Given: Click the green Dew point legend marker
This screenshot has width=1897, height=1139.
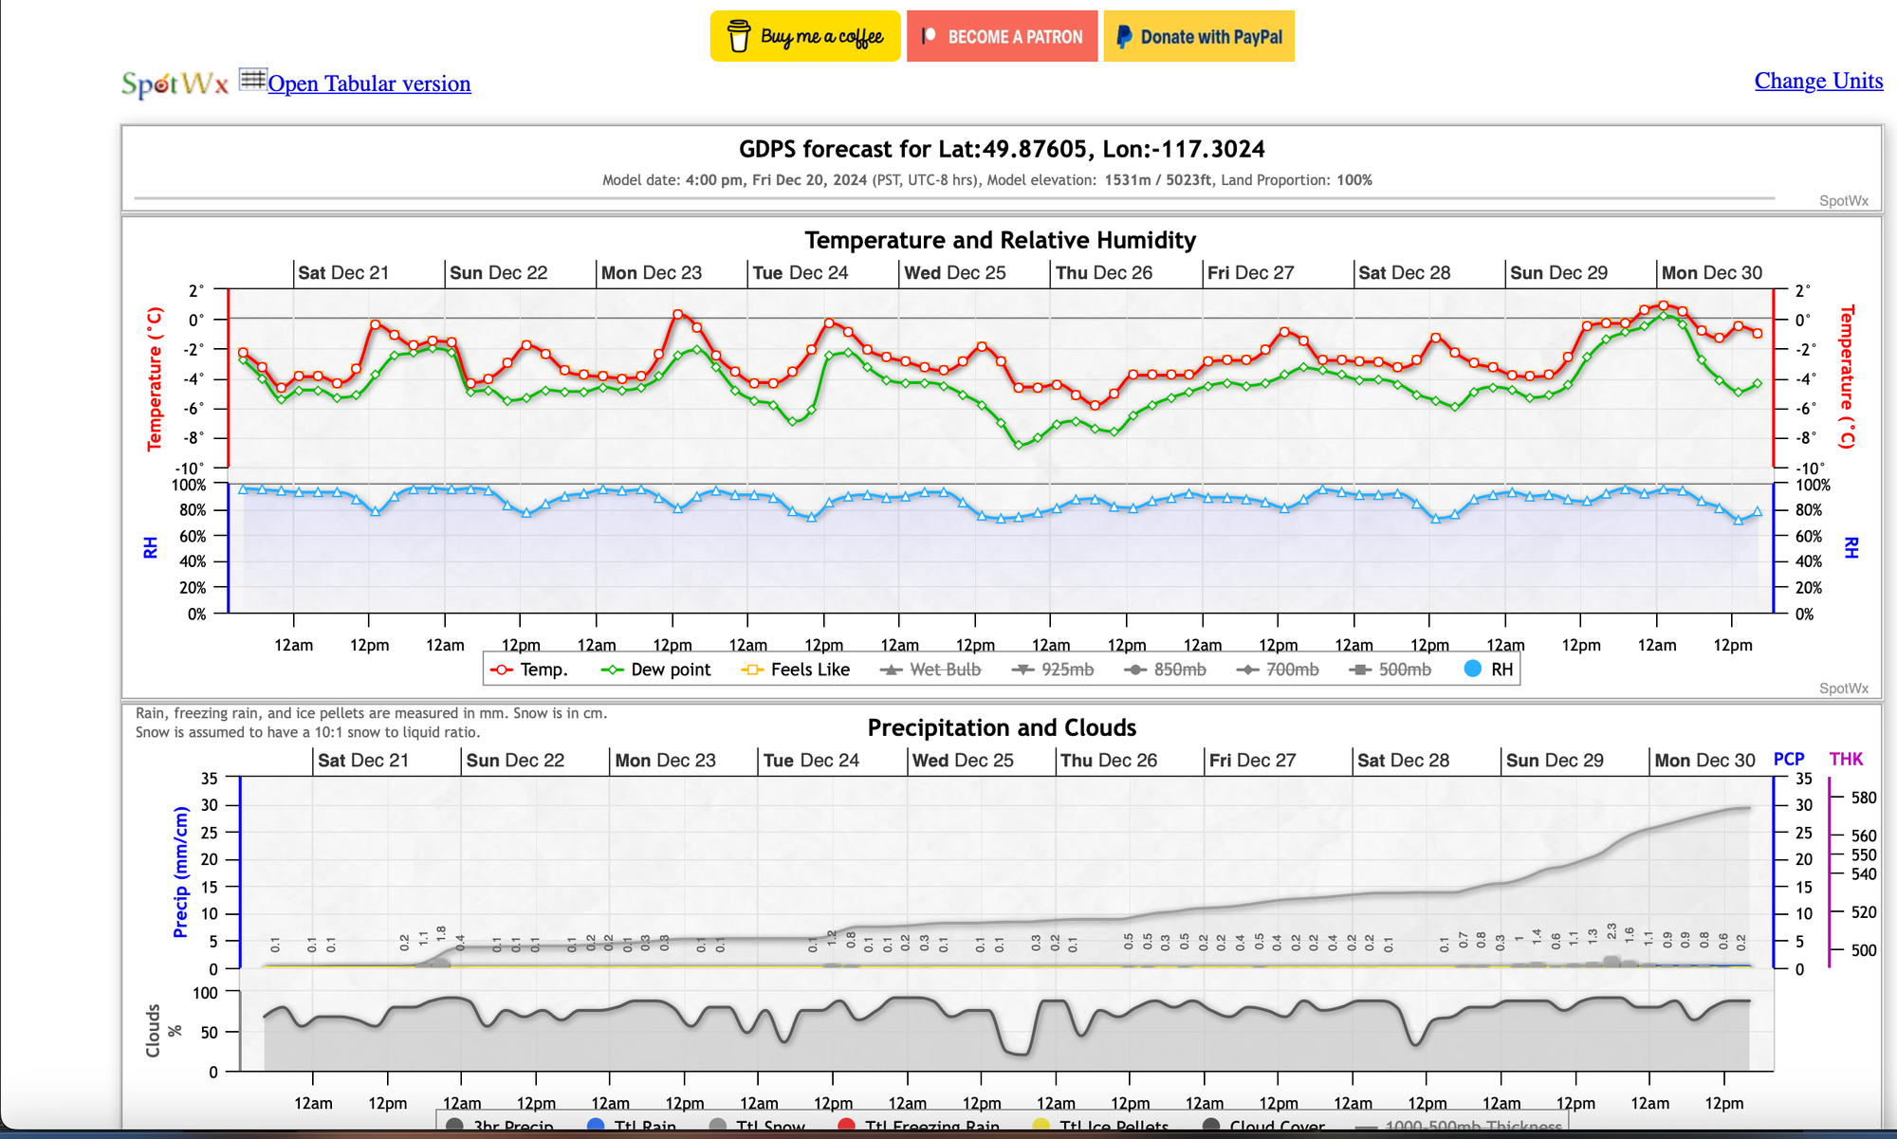Looking at the screenshot, I should pyautogui.click(x=612, y=670).
